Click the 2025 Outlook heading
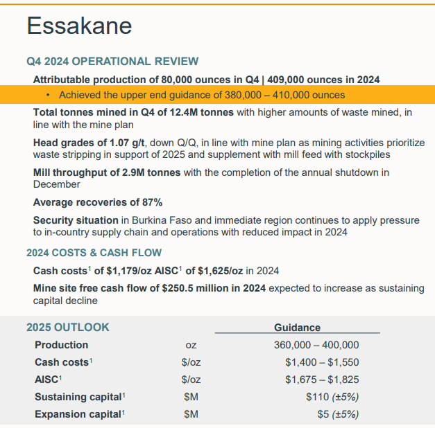435x428 pixels. click(68, 327)
